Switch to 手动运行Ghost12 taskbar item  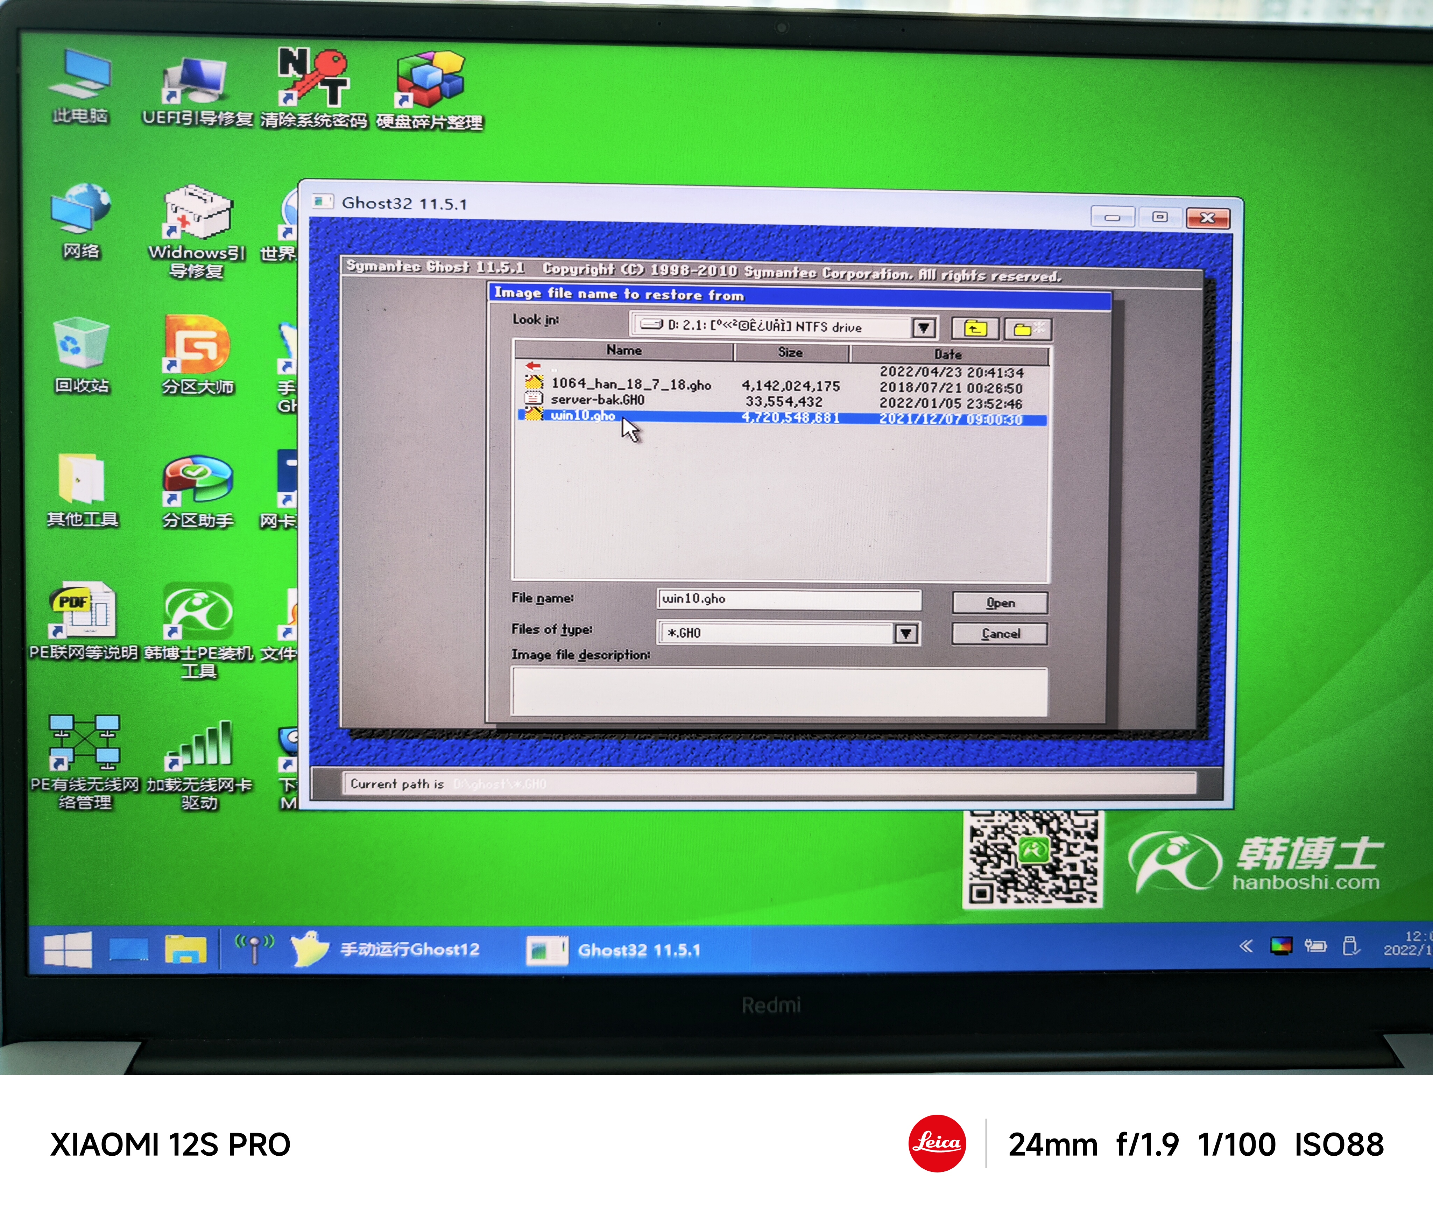385,950
